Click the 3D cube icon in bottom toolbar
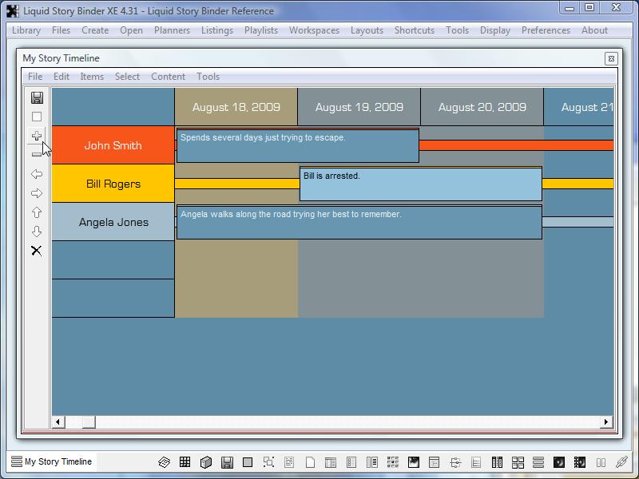The width and height of the screenshot is (639, 479). [x=206, y=462]
